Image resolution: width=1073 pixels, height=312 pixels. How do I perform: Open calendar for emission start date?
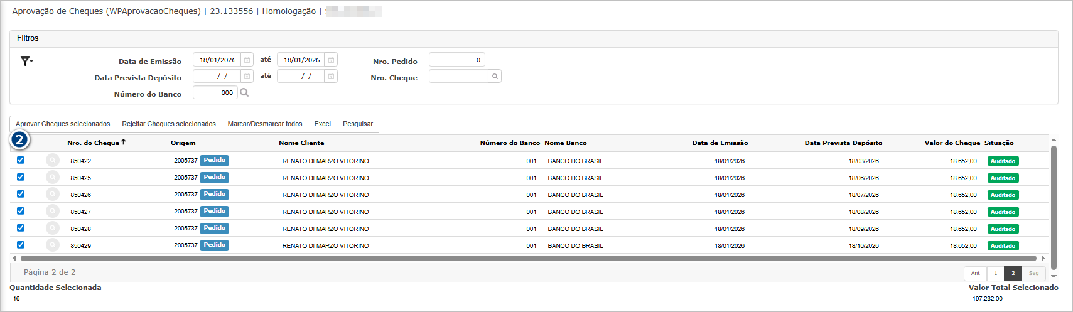[247, 60]
